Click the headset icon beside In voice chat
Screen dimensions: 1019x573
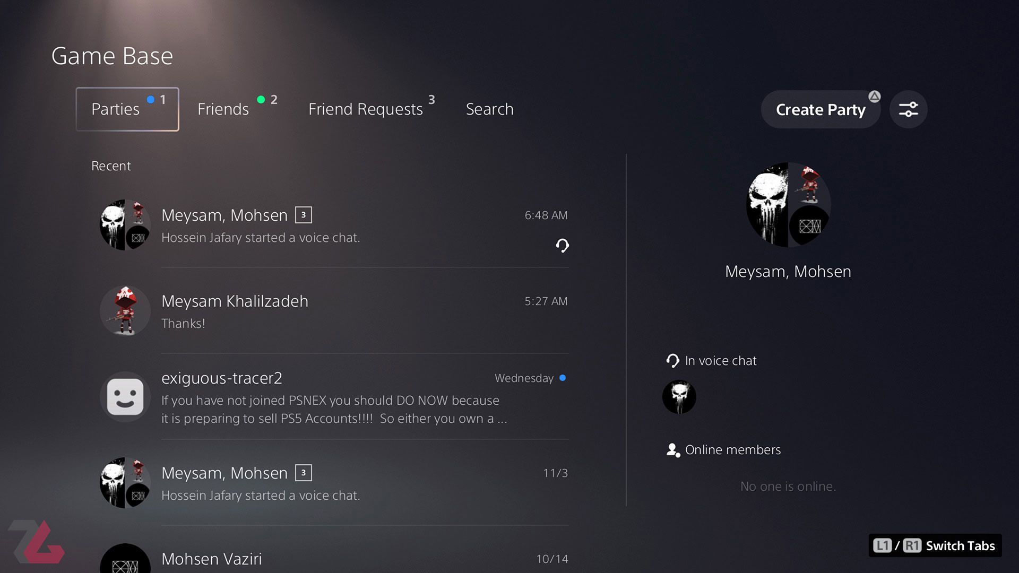[672, 361]
